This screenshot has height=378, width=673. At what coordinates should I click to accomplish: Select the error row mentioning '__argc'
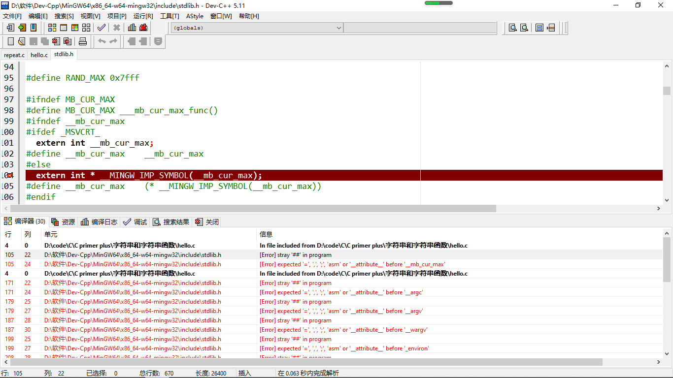point(332,292)
